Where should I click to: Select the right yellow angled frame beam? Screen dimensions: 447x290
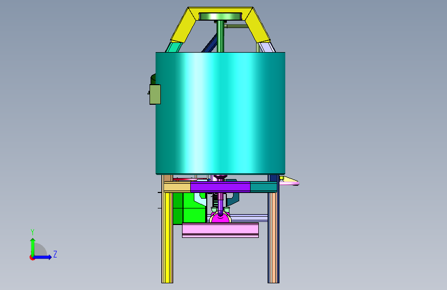pyautogui.click(x=258, y=25)
